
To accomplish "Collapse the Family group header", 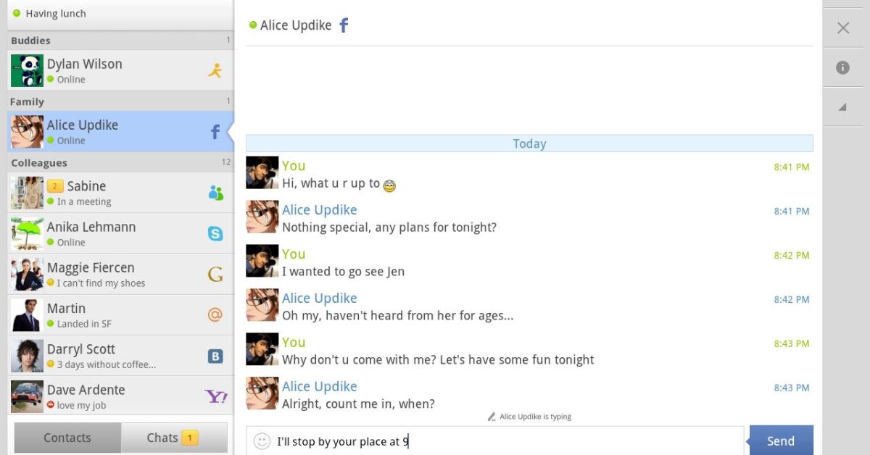I will pyautogui.click(x=120, y=101).
